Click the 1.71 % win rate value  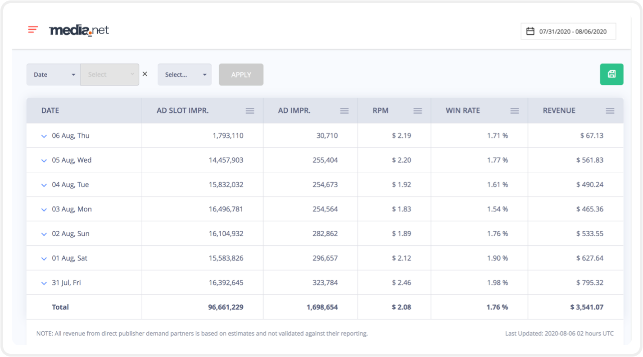498,136
